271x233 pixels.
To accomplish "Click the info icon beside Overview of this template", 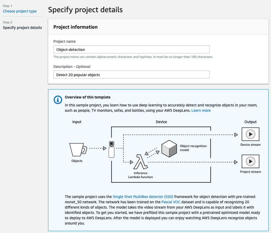I will coord(58,100).
